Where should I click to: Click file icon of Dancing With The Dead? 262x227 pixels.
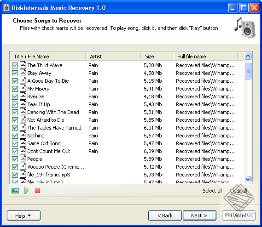point(23,112)
